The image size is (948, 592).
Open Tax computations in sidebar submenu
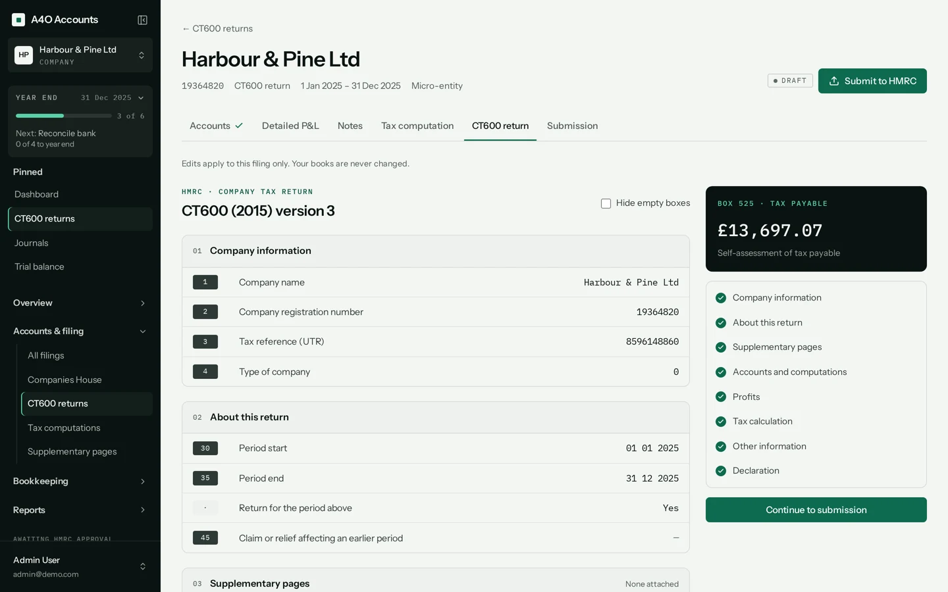[87, 428]
